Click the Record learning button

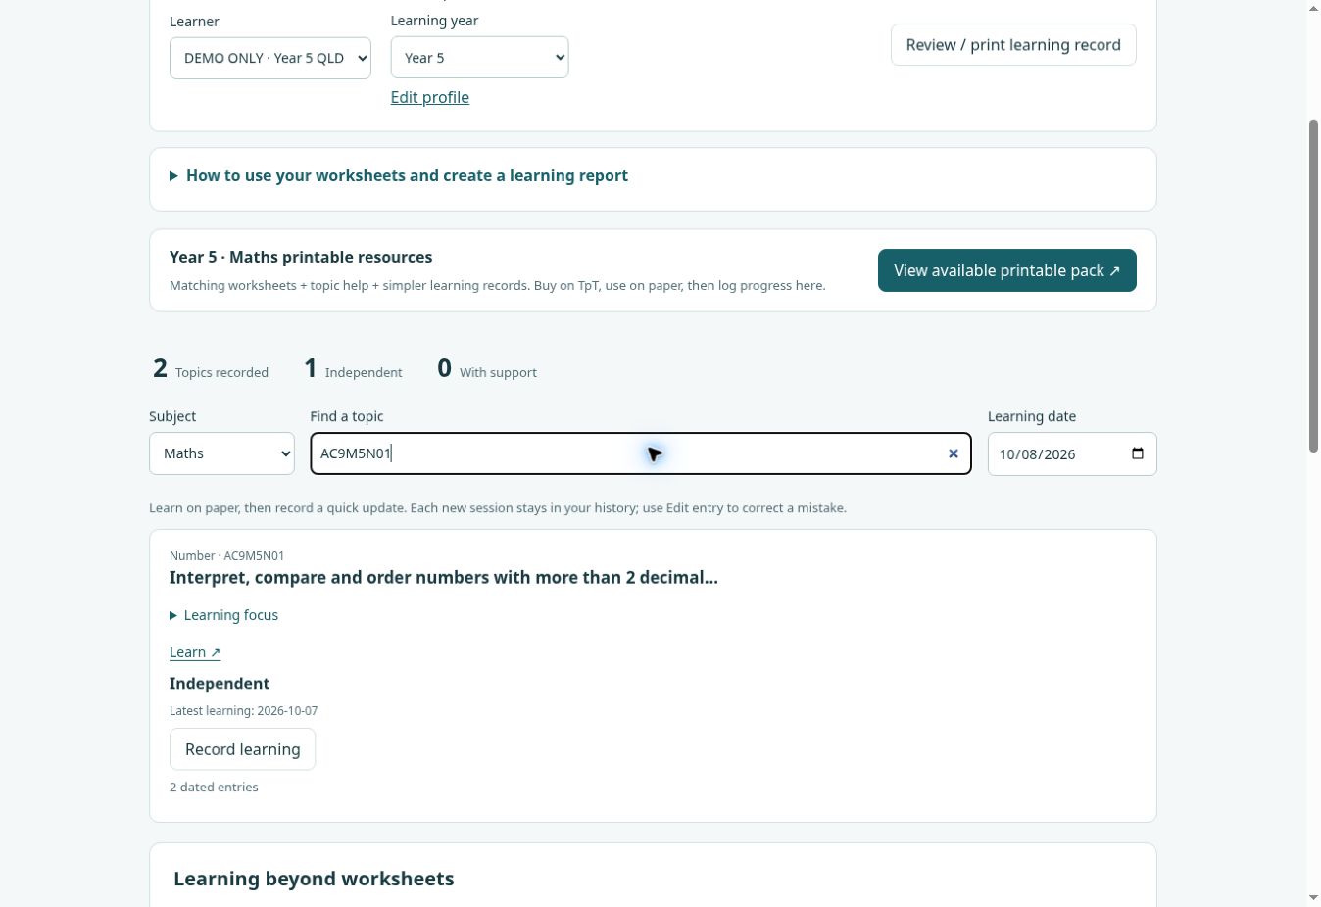click(243, 749)
